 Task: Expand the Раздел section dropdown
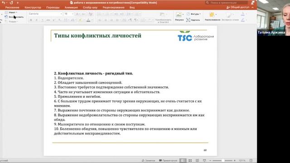11,21
